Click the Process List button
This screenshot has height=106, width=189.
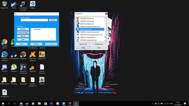point(83,44)
